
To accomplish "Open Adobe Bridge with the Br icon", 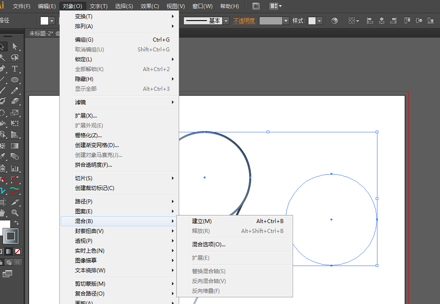I will tap(256, 6).
